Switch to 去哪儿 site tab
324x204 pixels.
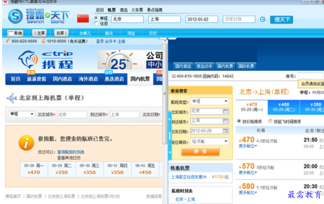pos(85,33)
